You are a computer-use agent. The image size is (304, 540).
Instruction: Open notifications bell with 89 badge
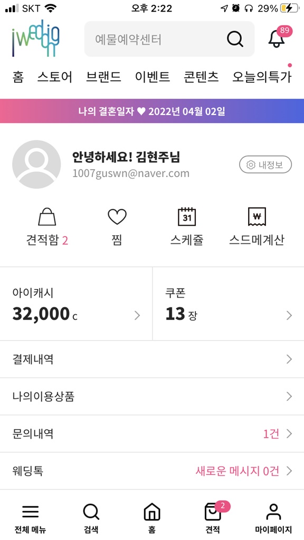coord(277,38)
